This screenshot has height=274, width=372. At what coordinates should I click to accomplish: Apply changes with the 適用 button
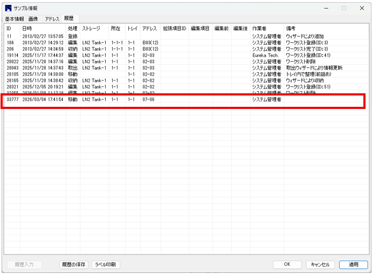(x=353, y=265)
